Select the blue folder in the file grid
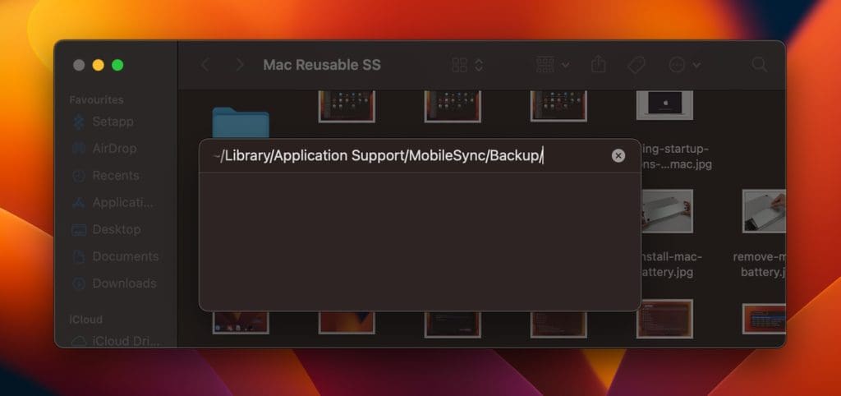The width and height of the screenshot is (841, 396). point(241,123)
